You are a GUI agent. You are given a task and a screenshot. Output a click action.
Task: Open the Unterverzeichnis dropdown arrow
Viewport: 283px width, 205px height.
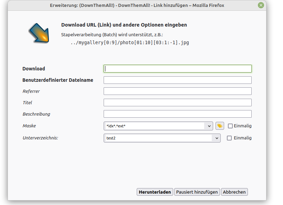pos(217,138)
